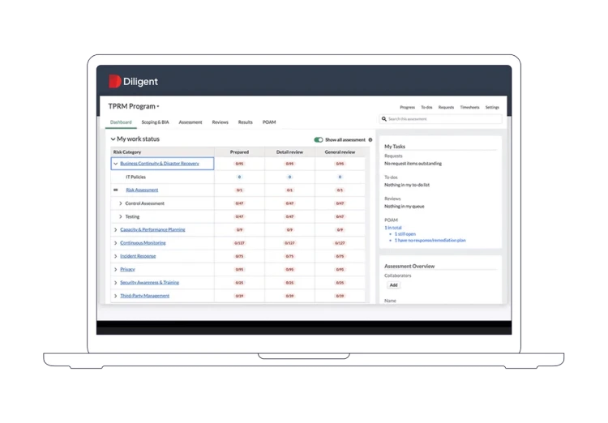The image size is (608, 423).
Task: Toggle the Show all assessment switch
Action: click(x=319, y=140)
